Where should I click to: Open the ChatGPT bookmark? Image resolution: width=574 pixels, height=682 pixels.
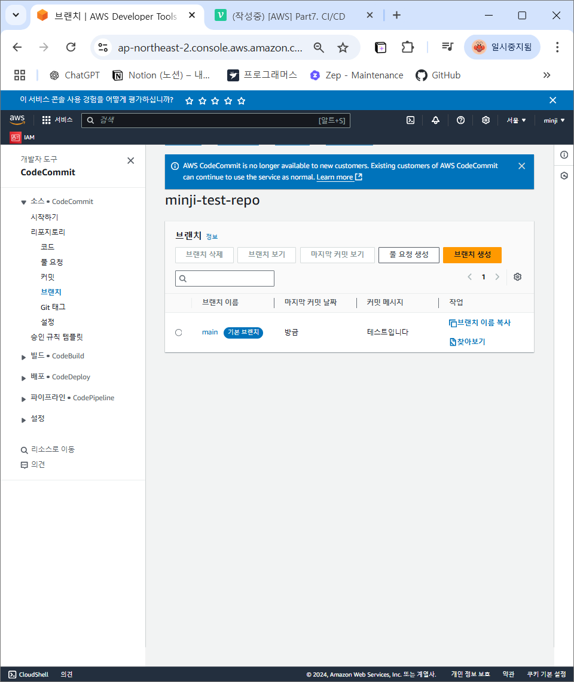click(x=75, y=75)
